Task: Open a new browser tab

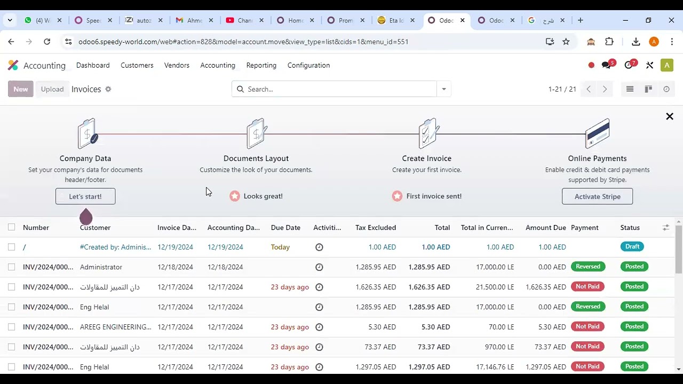Action: 580,20
